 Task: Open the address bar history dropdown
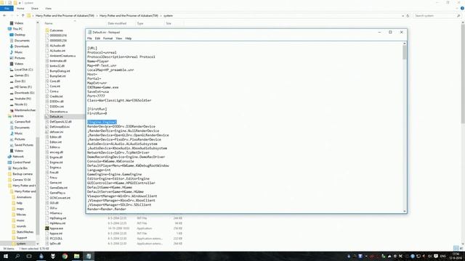coord(403,16)
